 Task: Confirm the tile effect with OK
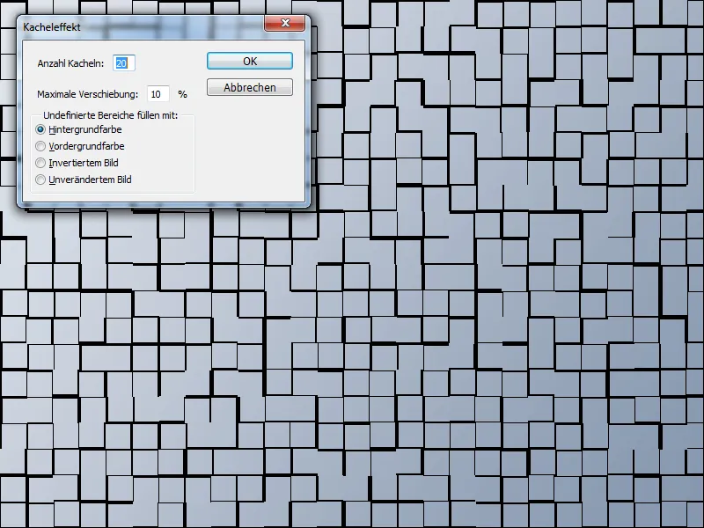click(250, 61)
